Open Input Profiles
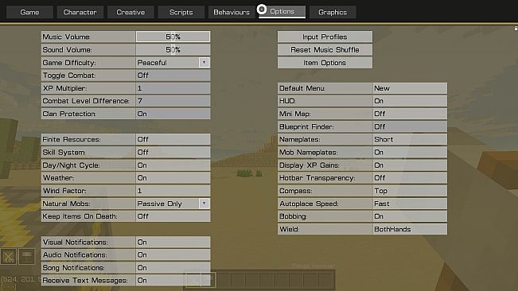This screenshot has height=291, width=518. tap(325, 37)
